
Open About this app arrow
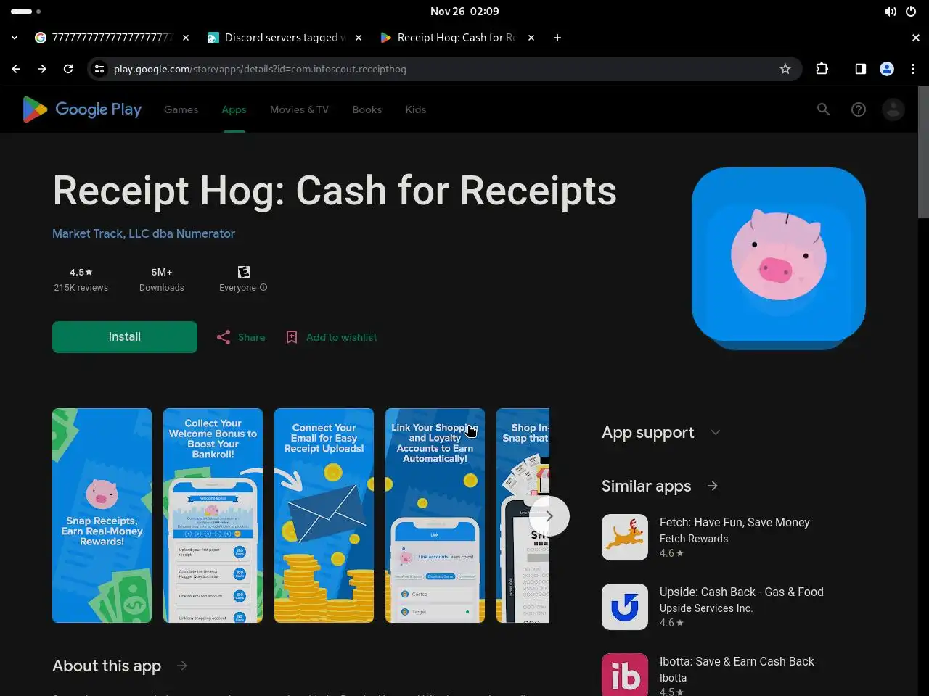pyautogui.click(x=182, y=666)
